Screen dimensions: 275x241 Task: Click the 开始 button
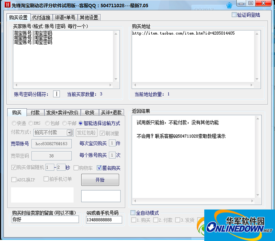pos(100,180)
